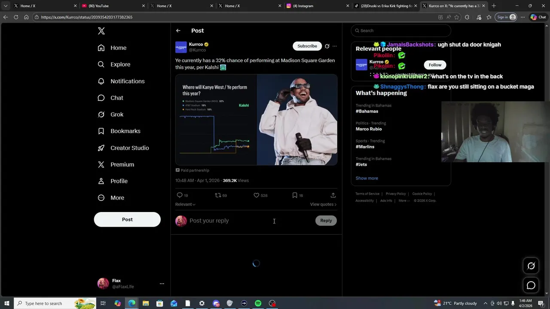Click Show more under What's happening
550x309 pixels.
pyautogui.click(x=367, y=178)
